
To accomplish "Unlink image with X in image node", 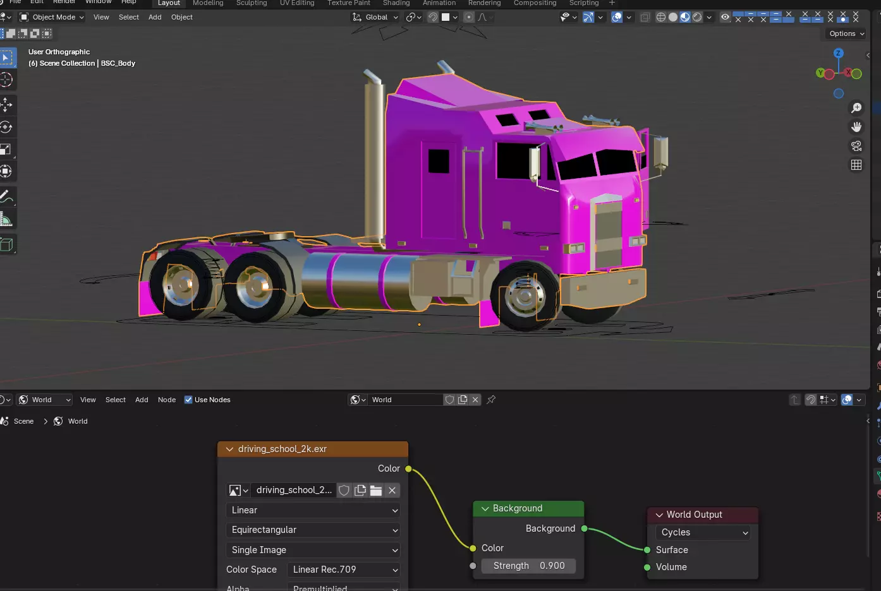I will [x=392, y=490].
